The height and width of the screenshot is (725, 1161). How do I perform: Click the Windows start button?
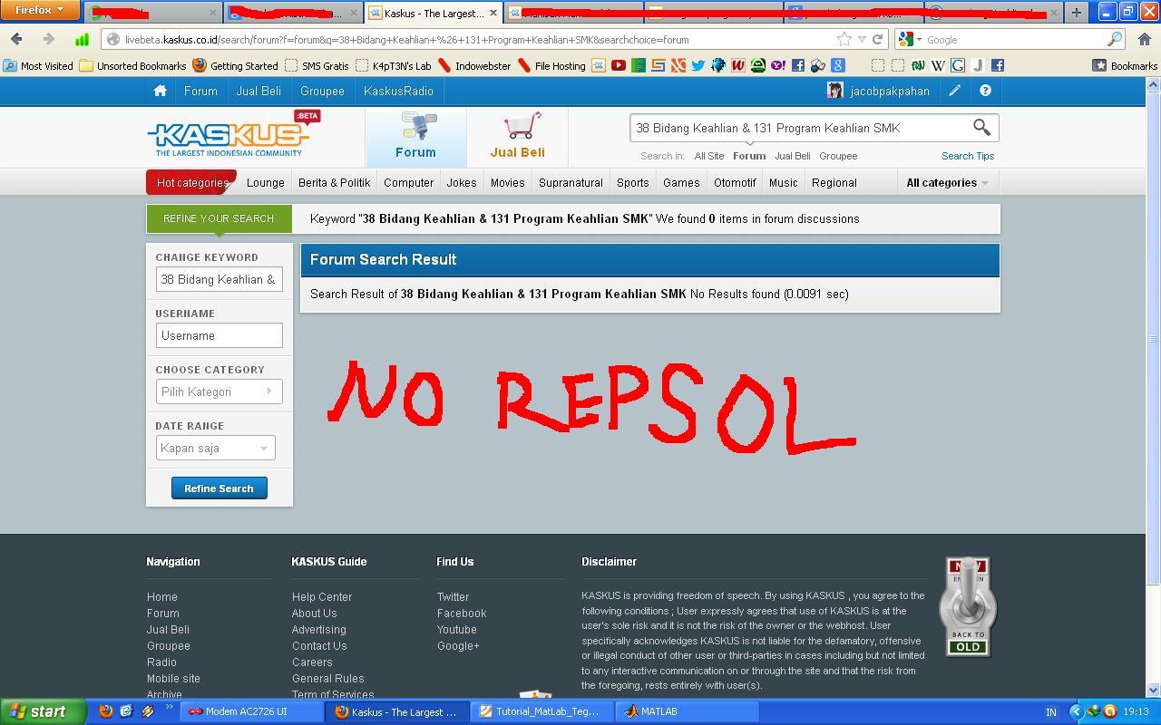click(43, 711)
